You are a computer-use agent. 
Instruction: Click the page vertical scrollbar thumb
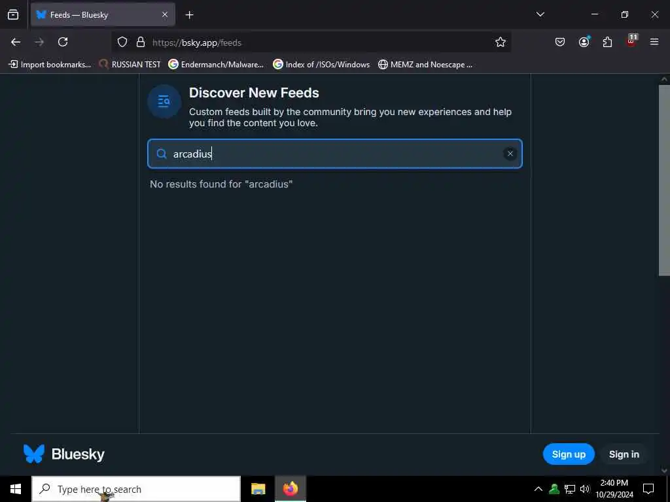point(664,180)
